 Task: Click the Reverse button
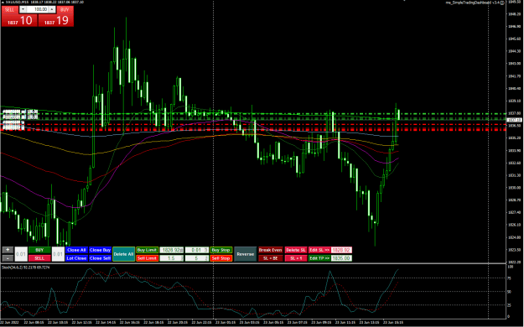pyautogui.click(x=246, y=254)
